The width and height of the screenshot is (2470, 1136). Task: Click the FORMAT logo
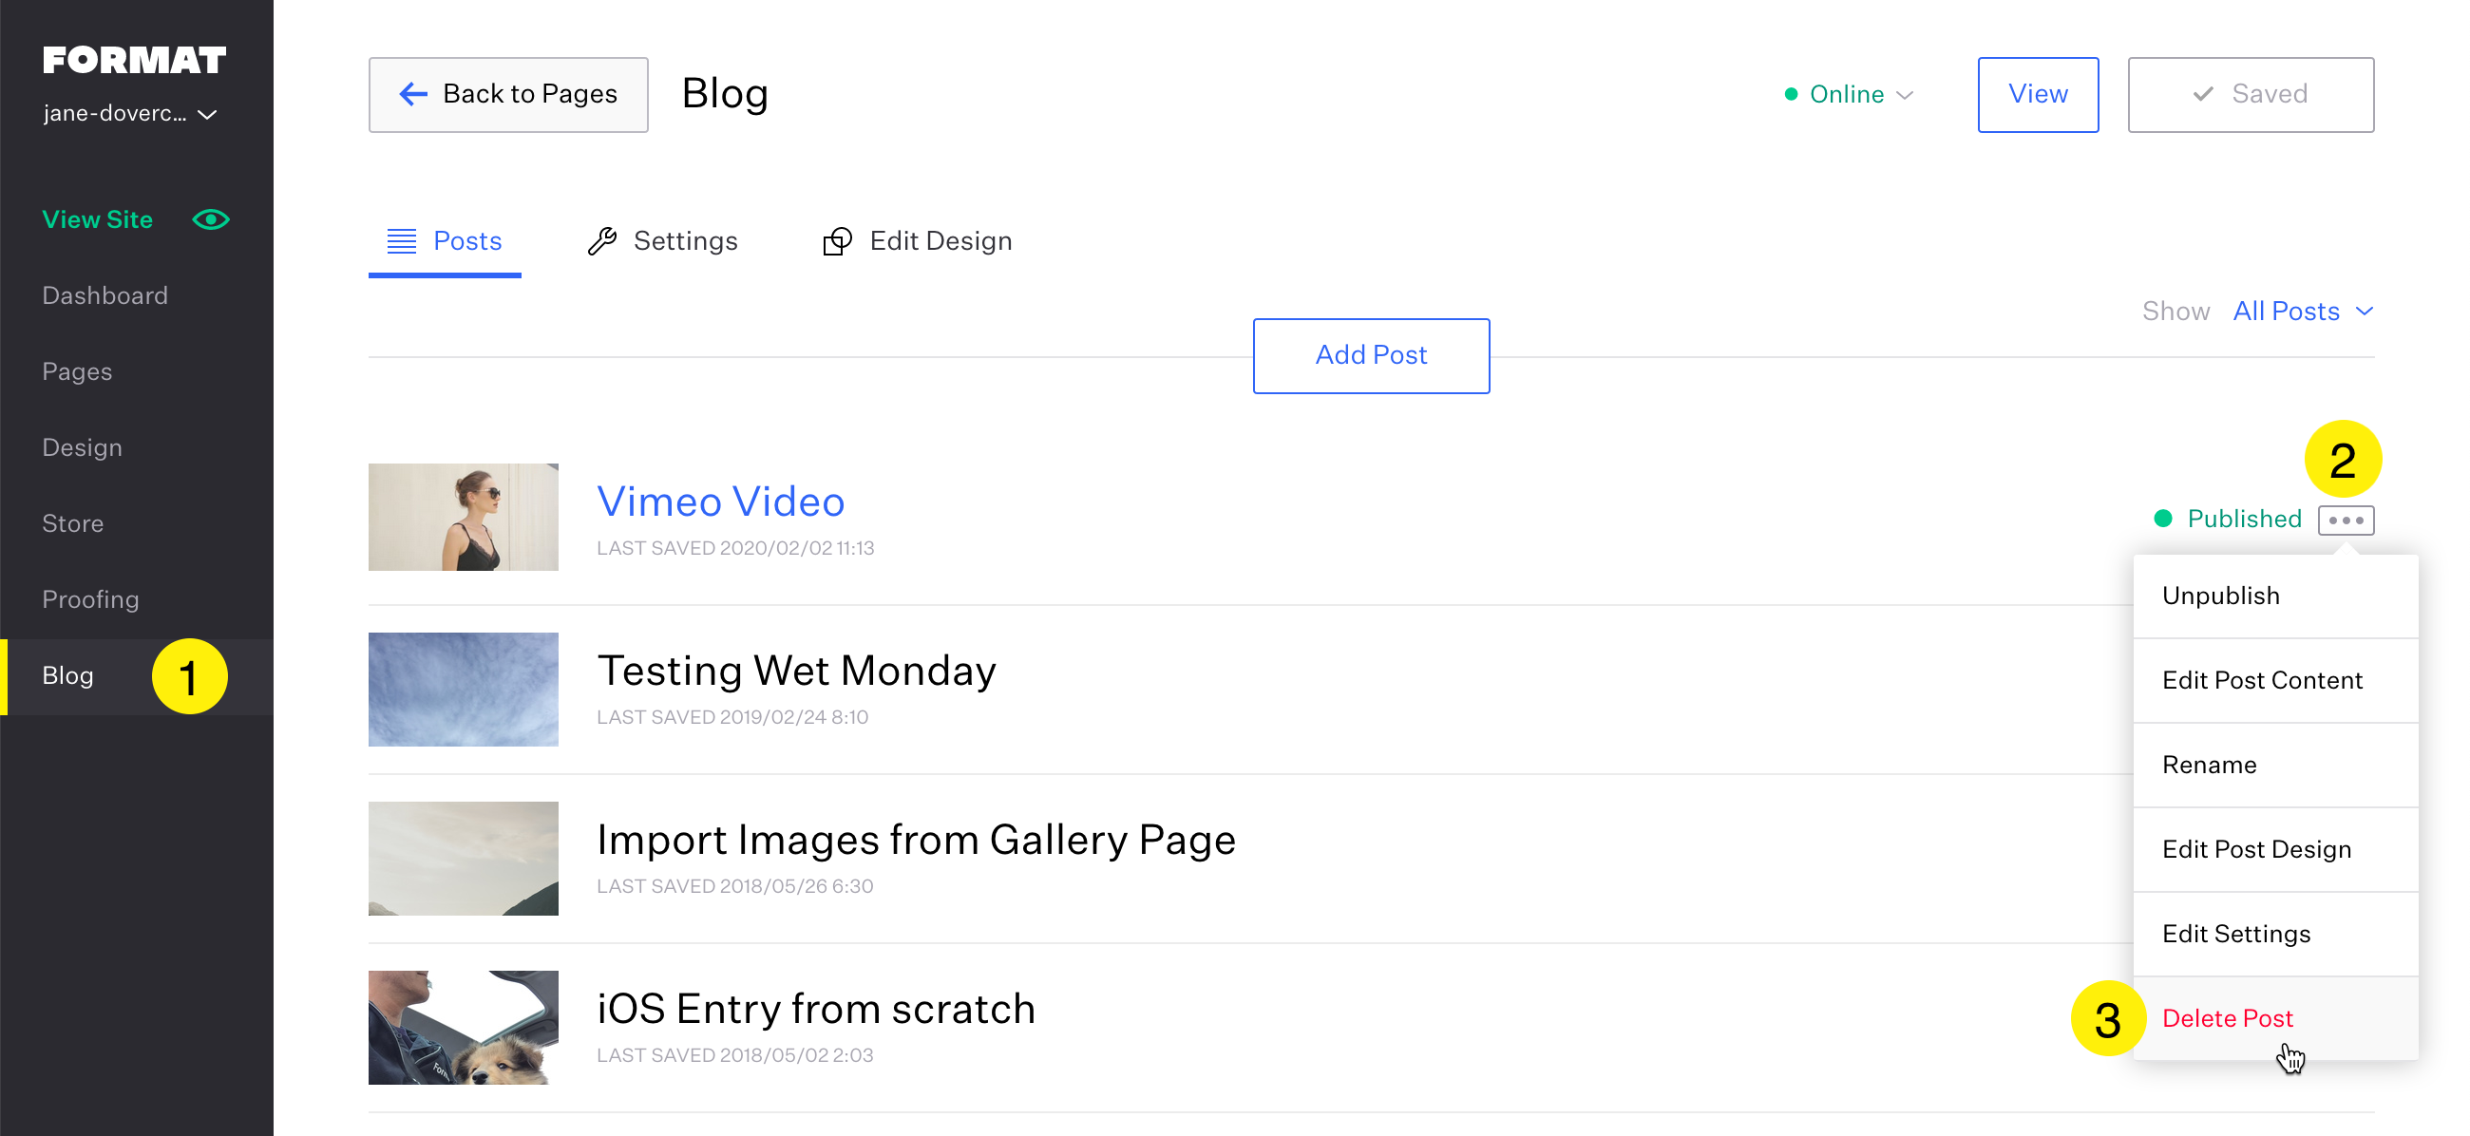(134, 61)
